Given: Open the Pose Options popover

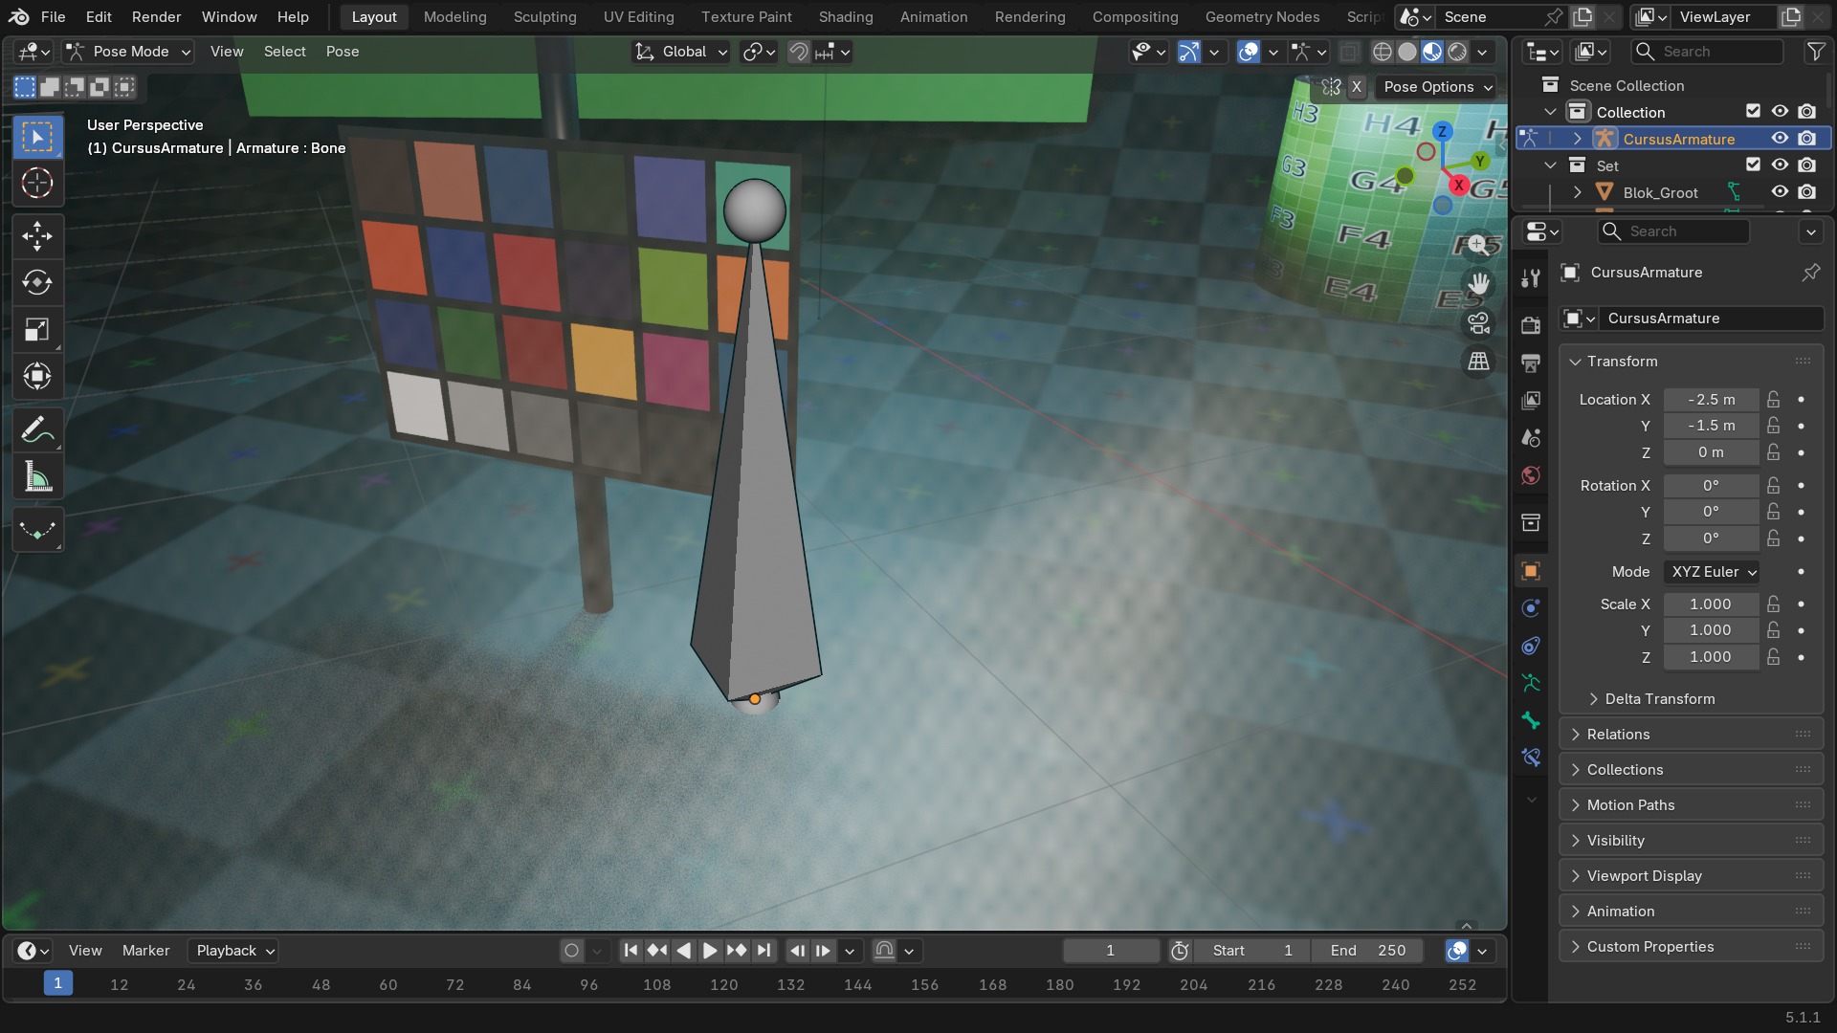Looking at the screenshot, I should [1436, 87].
